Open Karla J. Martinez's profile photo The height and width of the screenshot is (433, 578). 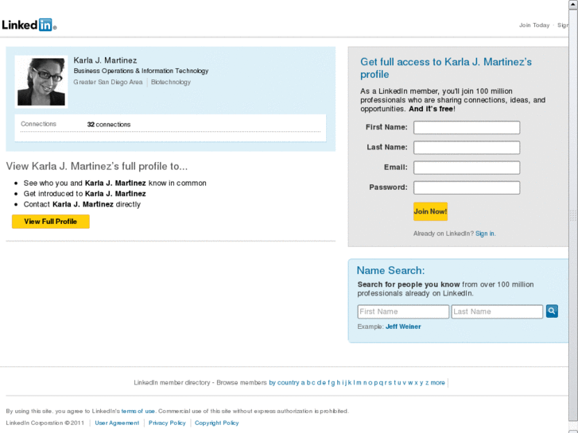point(41,82)
